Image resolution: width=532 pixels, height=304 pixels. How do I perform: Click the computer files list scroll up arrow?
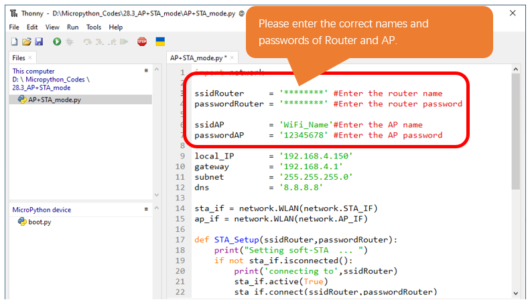point(157,69)
